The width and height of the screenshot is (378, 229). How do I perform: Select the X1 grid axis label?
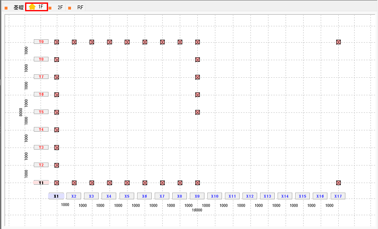point(56,196)
